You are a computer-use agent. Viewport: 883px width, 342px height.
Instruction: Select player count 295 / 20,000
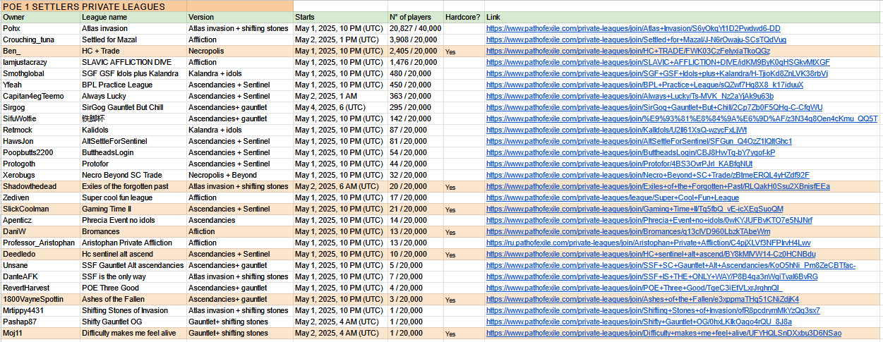tap(415, 107)
